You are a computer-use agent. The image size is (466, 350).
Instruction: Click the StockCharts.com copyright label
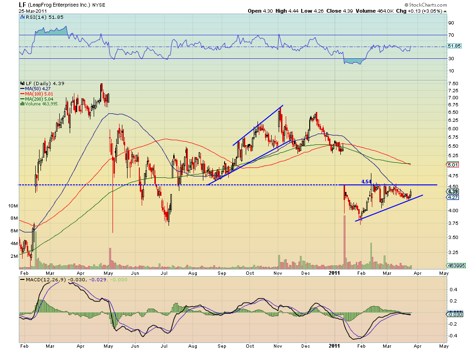point(426,5)
